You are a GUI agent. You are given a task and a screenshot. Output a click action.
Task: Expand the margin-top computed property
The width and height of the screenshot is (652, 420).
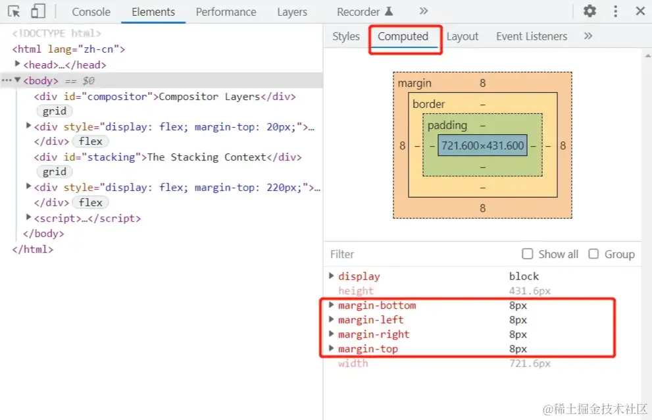click(332, 348)
